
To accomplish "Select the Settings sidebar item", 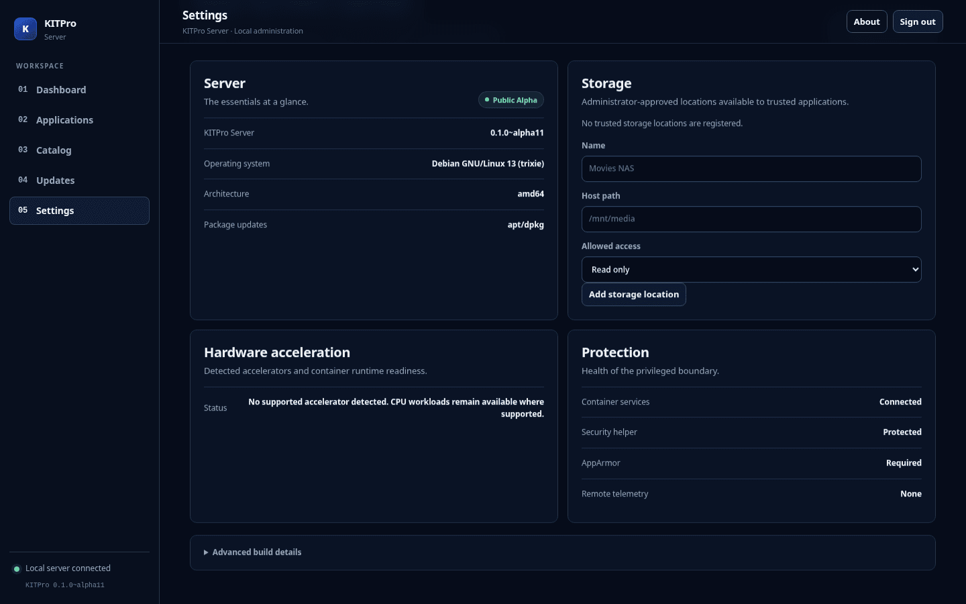I will tap(79, 211).
